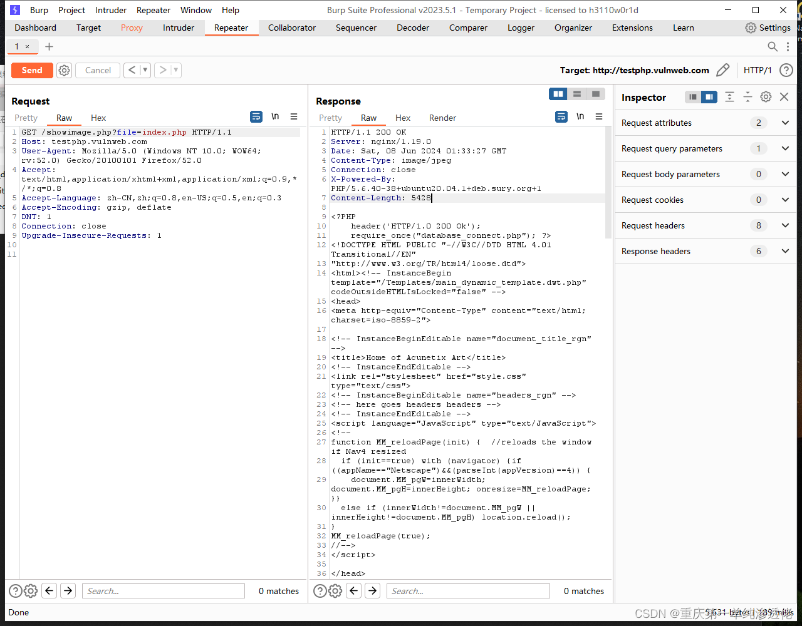Jump to previous match in Response search
Screen dimensions: 802x626
(x=354, y=590)
